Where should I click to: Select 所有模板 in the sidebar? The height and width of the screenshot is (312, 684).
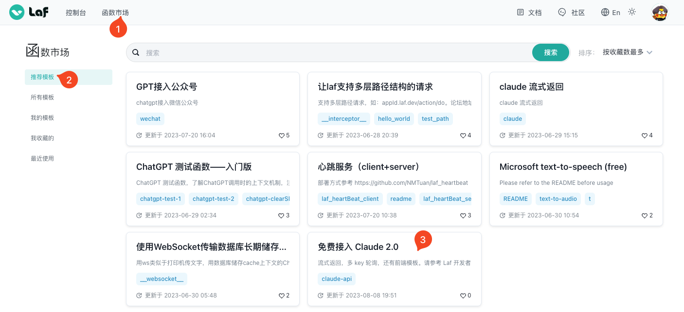pyautogui.click(x=69, y=98)
